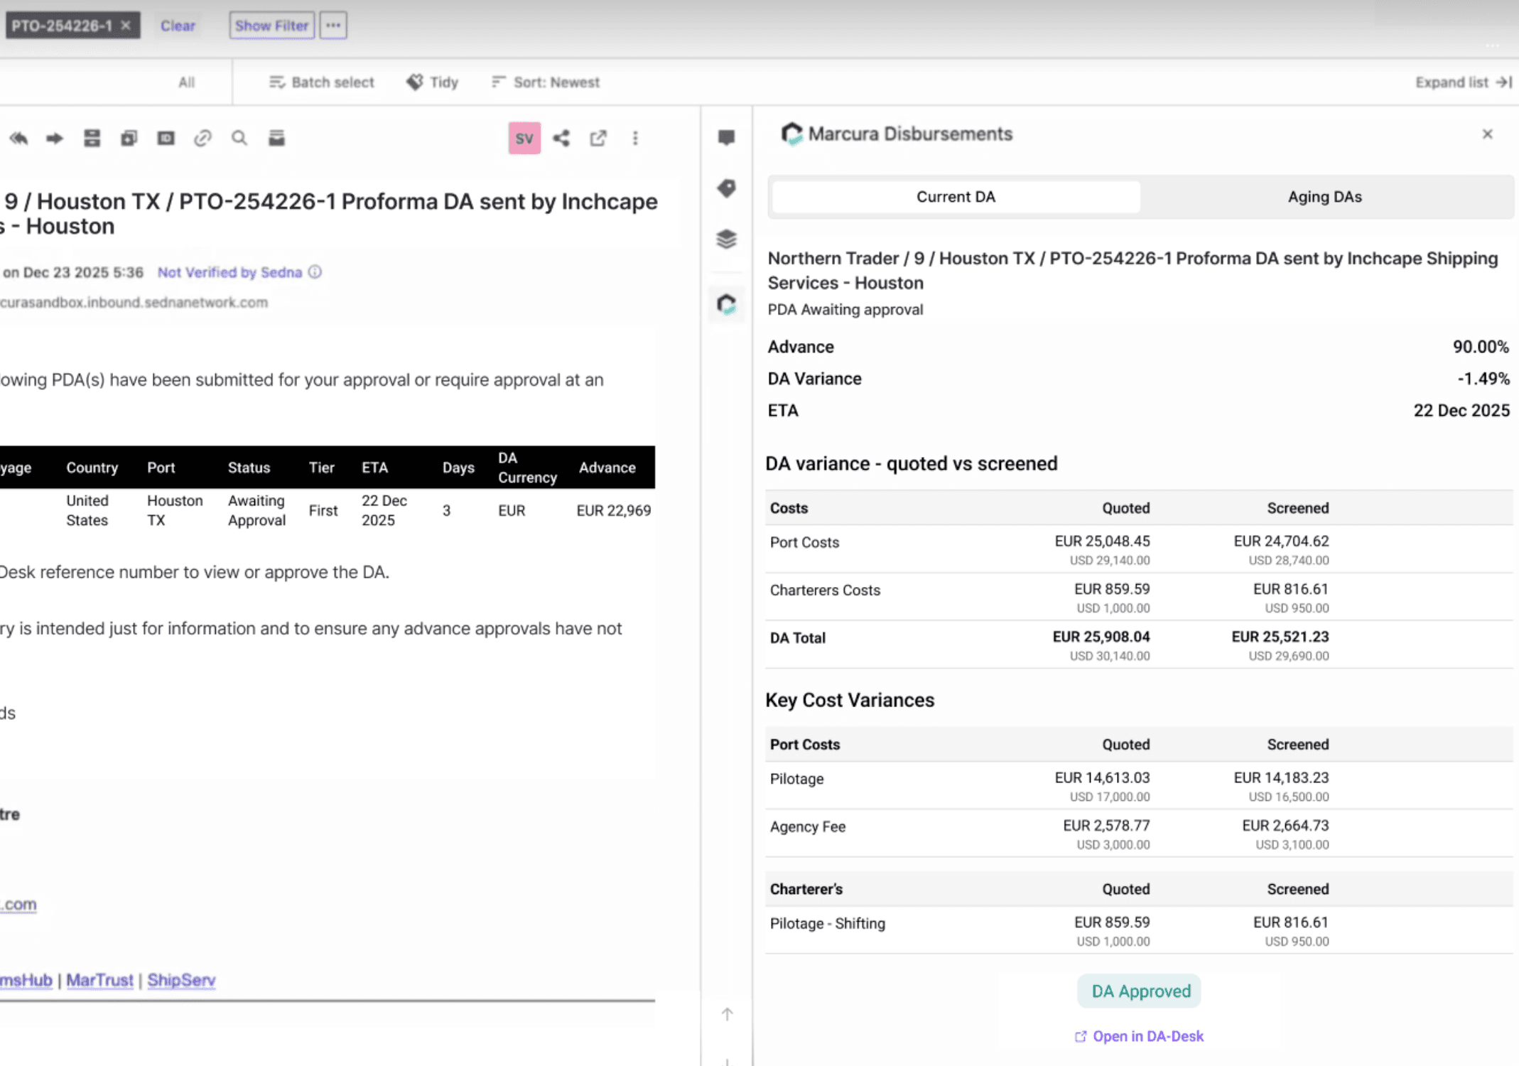1519x1066 pixels.
Task: Open the comments speech bubble sidebar icon
Action: (x=726, y=137)
